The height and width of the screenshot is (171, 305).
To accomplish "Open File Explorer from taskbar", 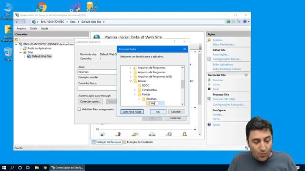I will pos(37,168).
